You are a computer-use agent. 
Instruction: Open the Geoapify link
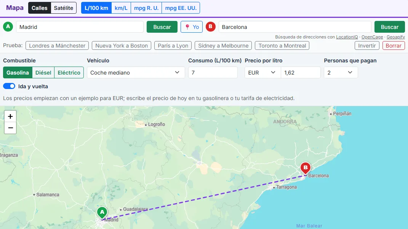tap(396, 37)
